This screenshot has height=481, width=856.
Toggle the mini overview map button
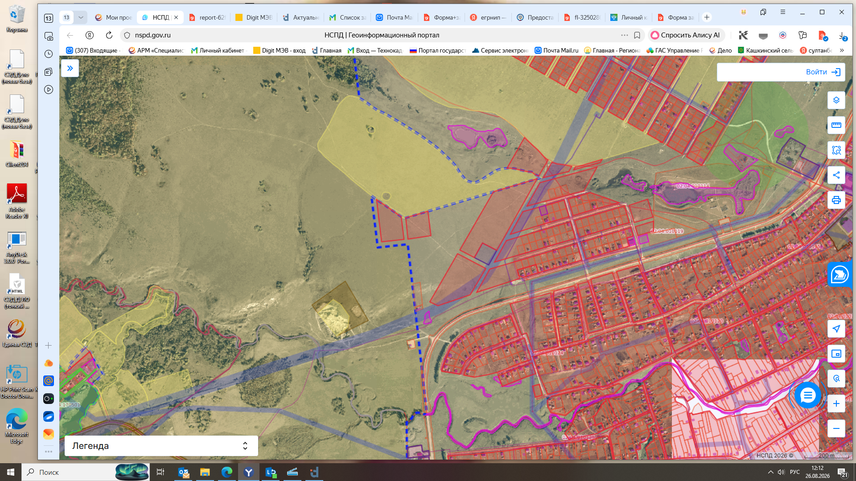click(x=836, y=354)
